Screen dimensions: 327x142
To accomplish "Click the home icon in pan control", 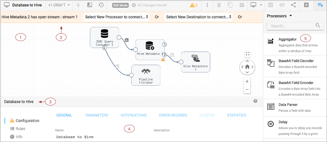I will point(247,67).
